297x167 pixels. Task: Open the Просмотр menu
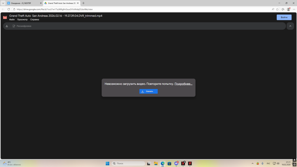[x=22, y=20]
